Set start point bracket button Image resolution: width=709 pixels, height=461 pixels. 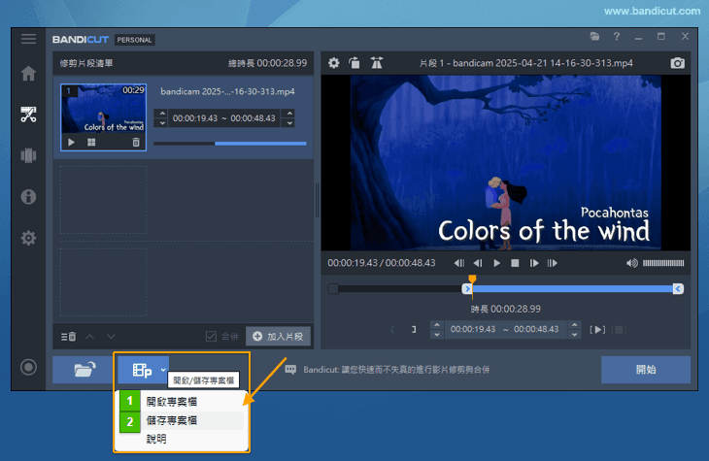coord(392,329)
